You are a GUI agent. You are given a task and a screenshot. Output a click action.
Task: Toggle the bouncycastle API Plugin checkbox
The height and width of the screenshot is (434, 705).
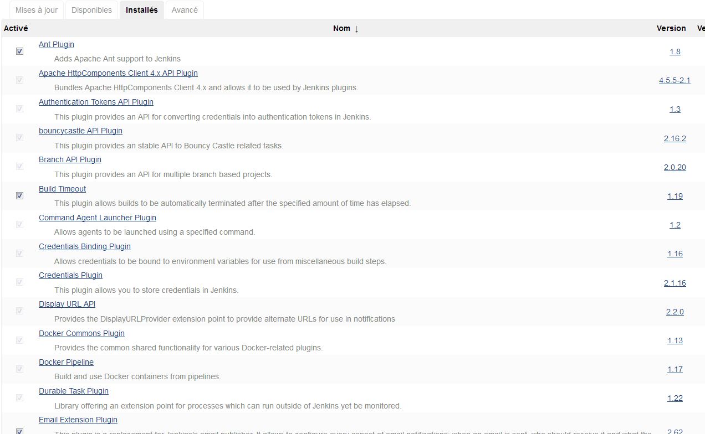pos(20,137)
